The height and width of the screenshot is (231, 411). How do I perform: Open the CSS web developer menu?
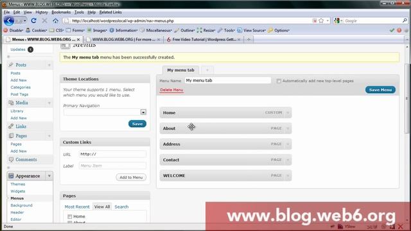57,30
